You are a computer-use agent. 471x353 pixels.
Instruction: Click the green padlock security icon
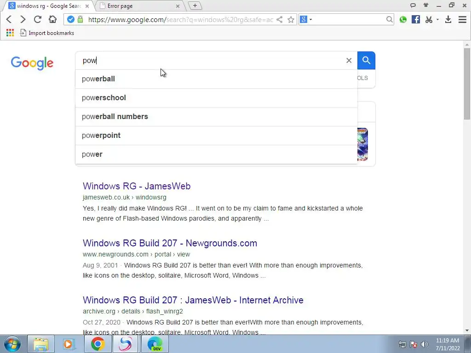pyautogui.click(x=80, y=19)
